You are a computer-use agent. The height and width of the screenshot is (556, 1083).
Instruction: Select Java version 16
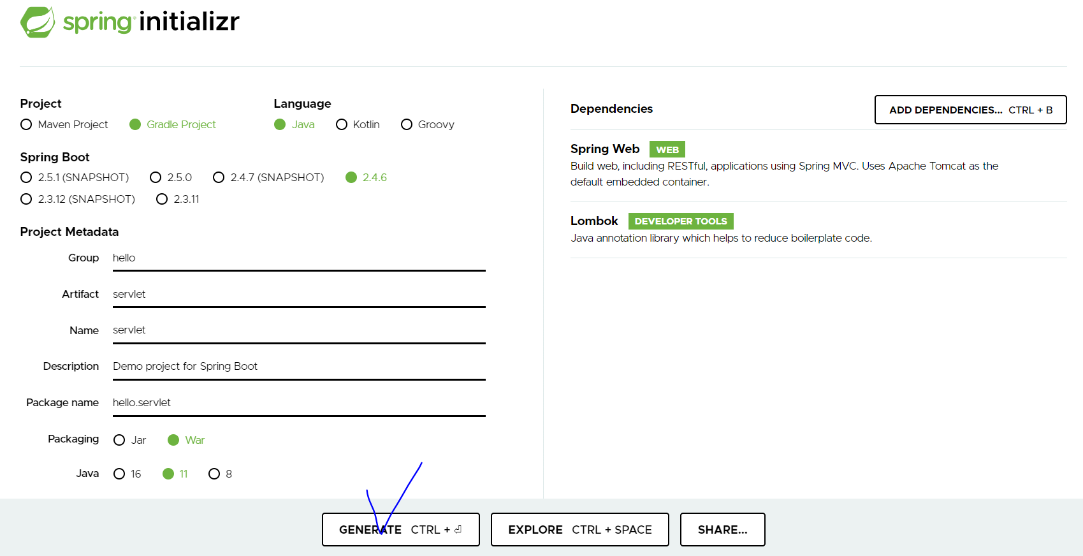pyautogui.click(x=119, y=474)
